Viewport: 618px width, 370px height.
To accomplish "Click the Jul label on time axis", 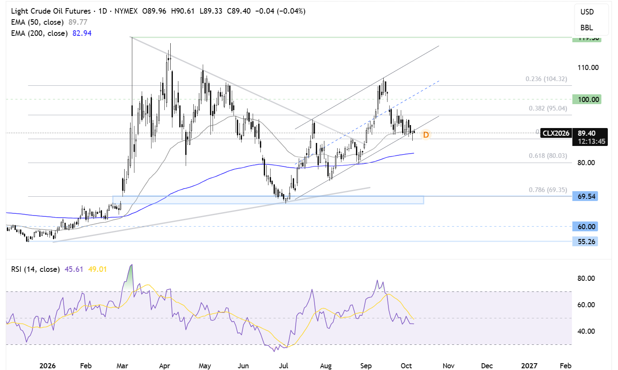I will (283, 366).
